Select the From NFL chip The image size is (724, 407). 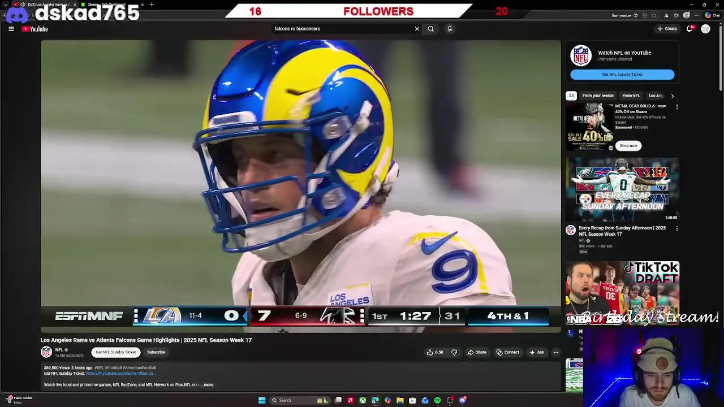[631, 96]
